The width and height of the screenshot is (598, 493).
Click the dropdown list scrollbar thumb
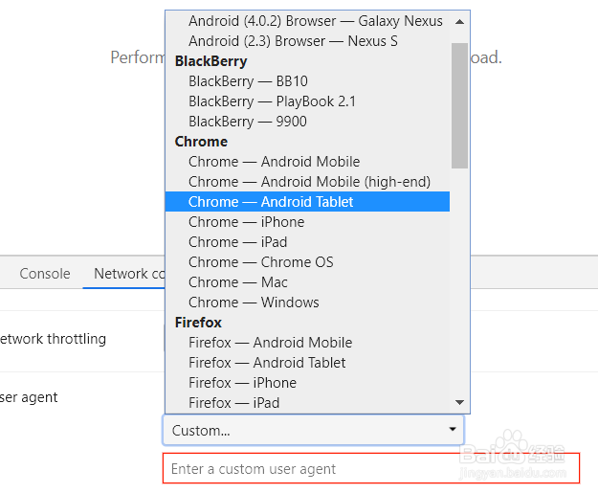(459, 105)
